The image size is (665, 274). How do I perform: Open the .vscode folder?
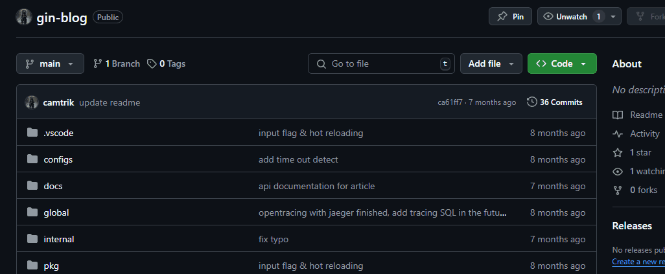pyautogui.click(x=58, y=133)
